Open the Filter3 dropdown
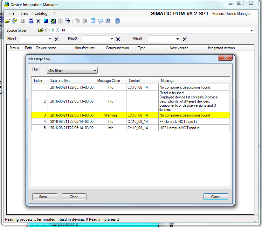Viewport: 262px width, 227px height. click(x=178, y=39)
